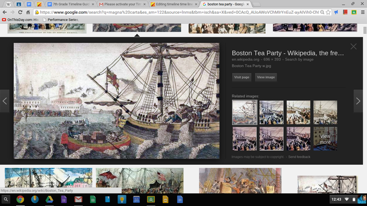Select the third related image in top row
This screenshot has width=367, height=206.
298,112
